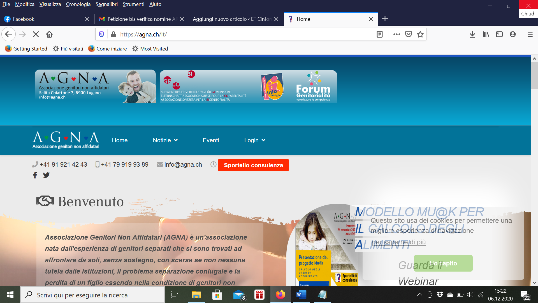
Task: Open the Strumenti menu
Action: [133, 4]
